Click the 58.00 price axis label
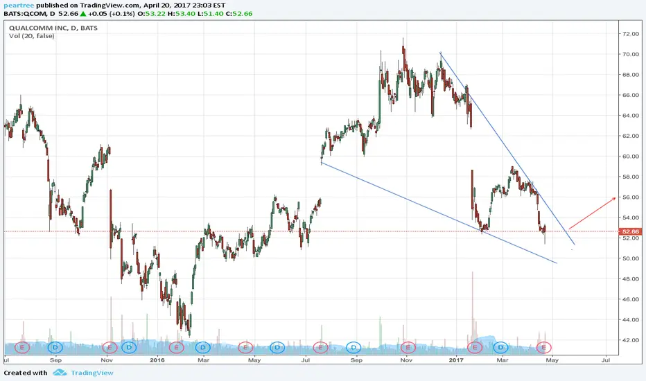 pyautogui.click(x=631, y=177)
